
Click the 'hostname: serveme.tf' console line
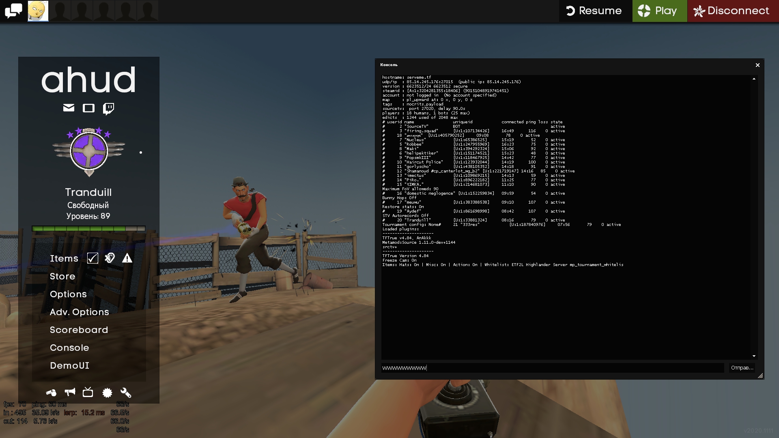pyautogui.click(x=407, y=77)
